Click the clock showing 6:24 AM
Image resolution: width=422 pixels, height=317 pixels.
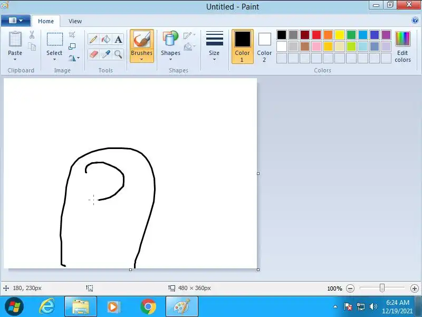coord(398,302)
